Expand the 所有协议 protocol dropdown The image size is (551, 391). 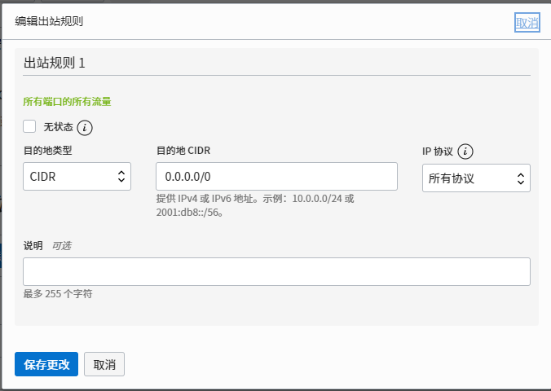pos(476,178)
